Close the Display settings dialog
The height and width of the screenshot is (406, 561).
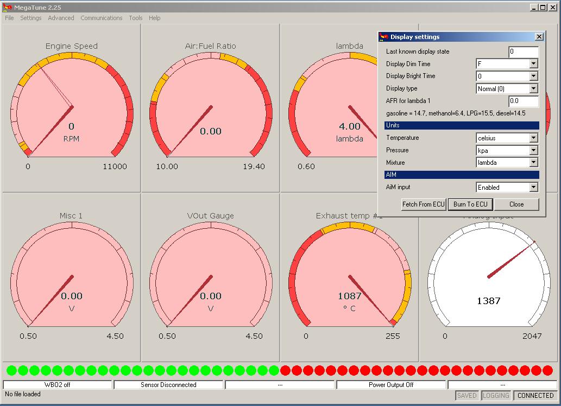[539, 37]
